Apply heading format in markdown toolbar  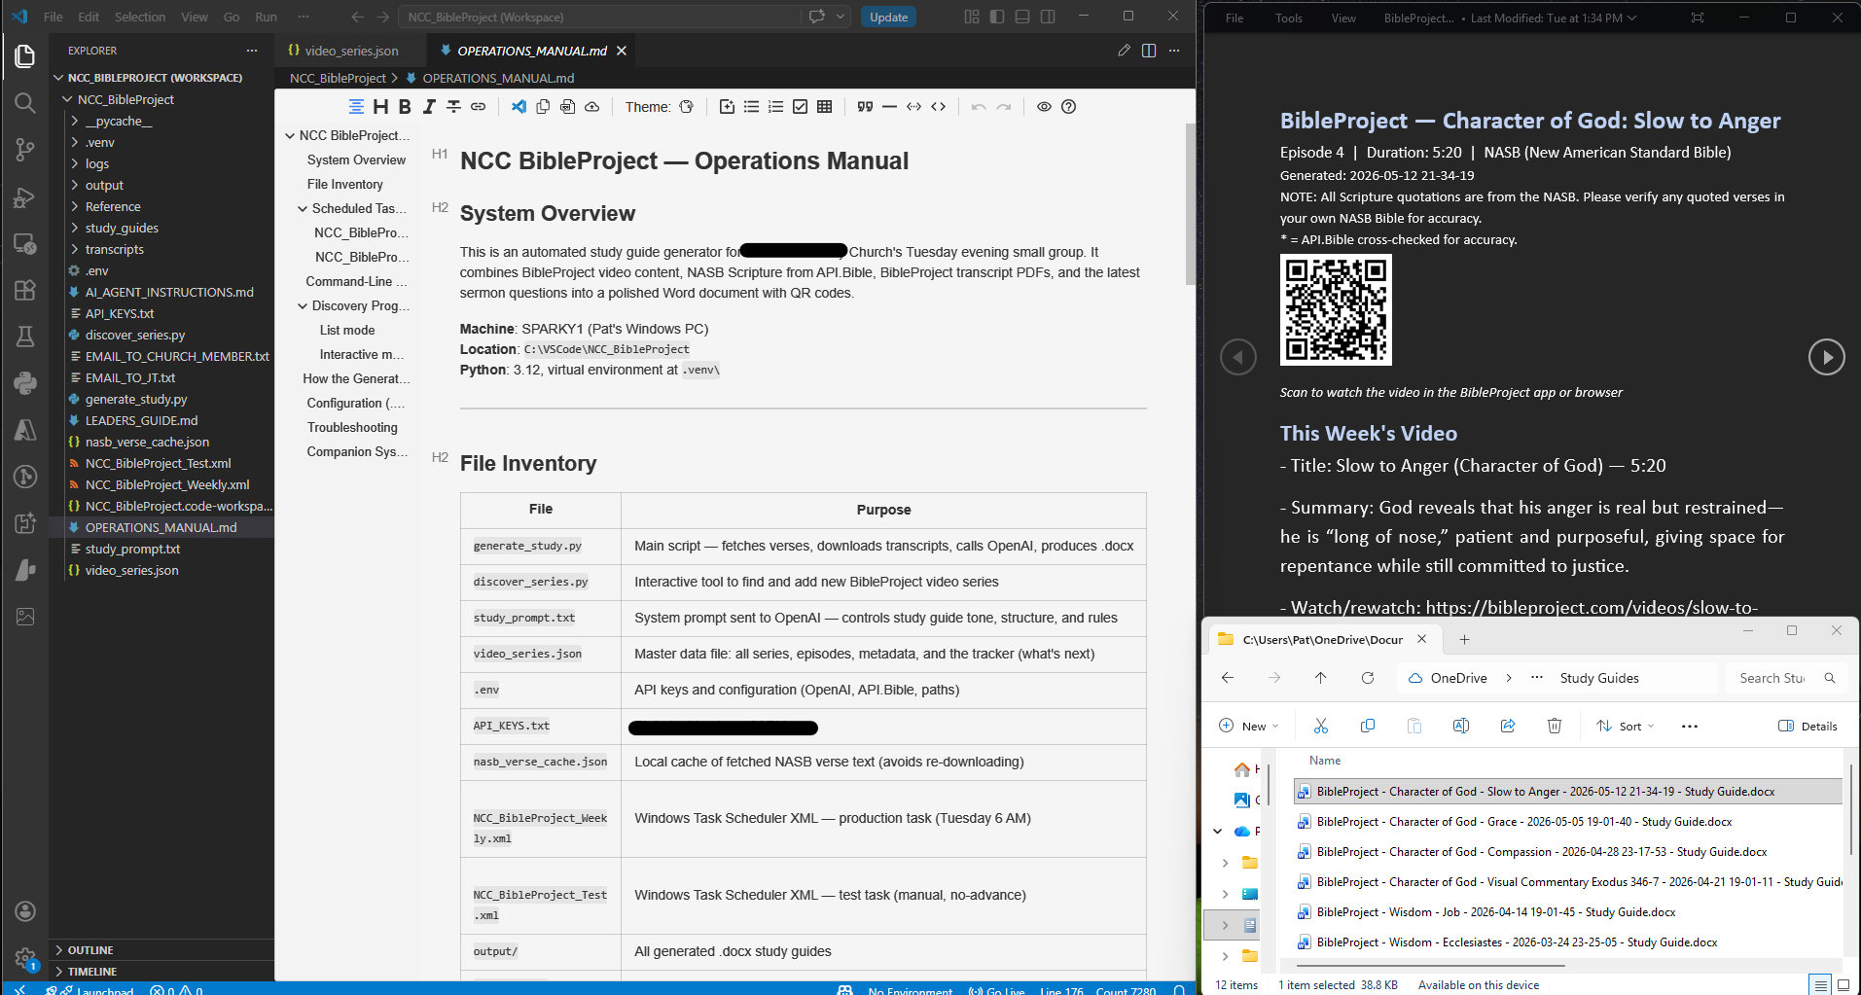tap(380, 107)
